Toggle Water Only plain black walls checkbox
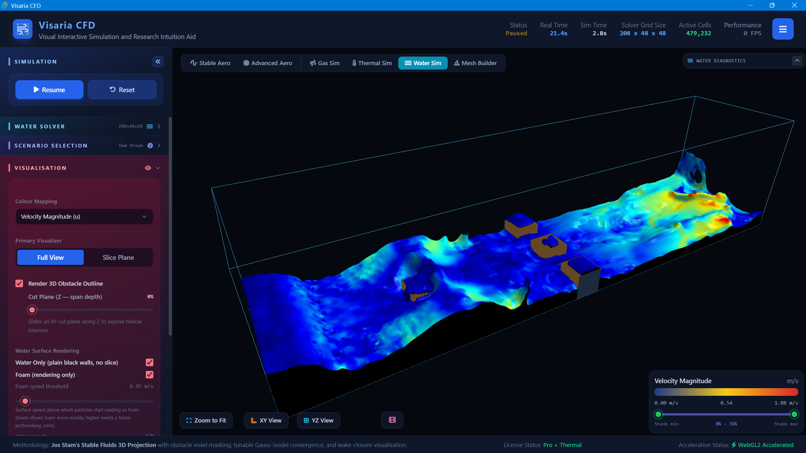Screen dimensions: 806x453 coord(150,362)
